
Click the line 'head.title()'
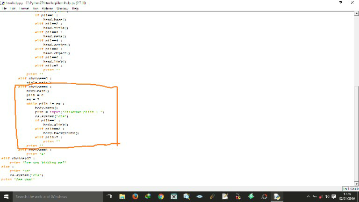pyautogui.click(x=56, y=28)
